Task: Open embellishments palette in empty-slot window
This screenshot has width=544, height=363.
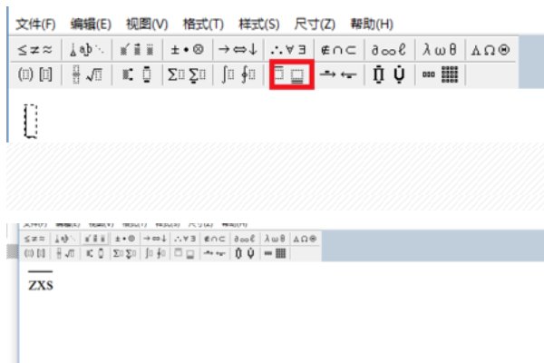Action: click(137, 50)
